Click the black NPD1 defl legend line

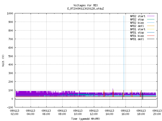coord(151,39)
